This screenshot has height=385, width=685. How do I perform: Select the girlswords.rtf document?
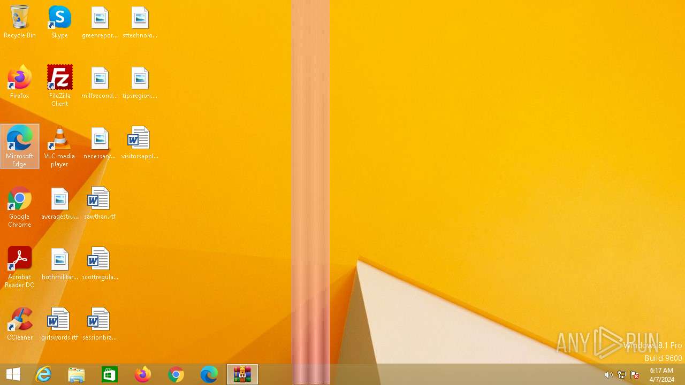(x=59, y=324)
